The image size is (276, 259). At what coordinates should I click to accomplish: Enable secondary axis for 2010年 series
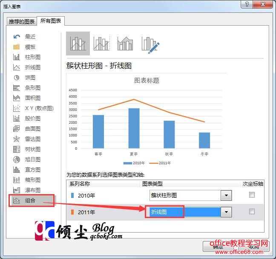coord(252,195)
